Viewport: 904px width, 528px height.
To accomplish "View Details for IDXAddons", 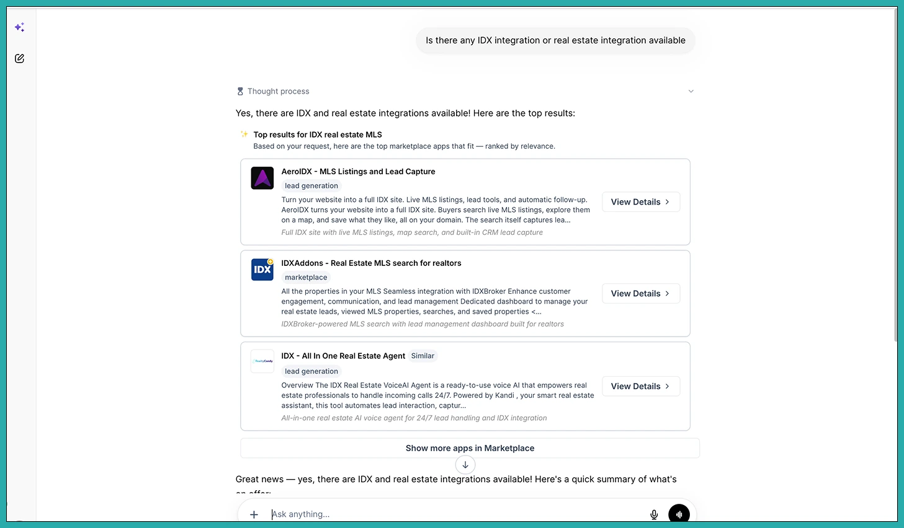I will 641,294.
